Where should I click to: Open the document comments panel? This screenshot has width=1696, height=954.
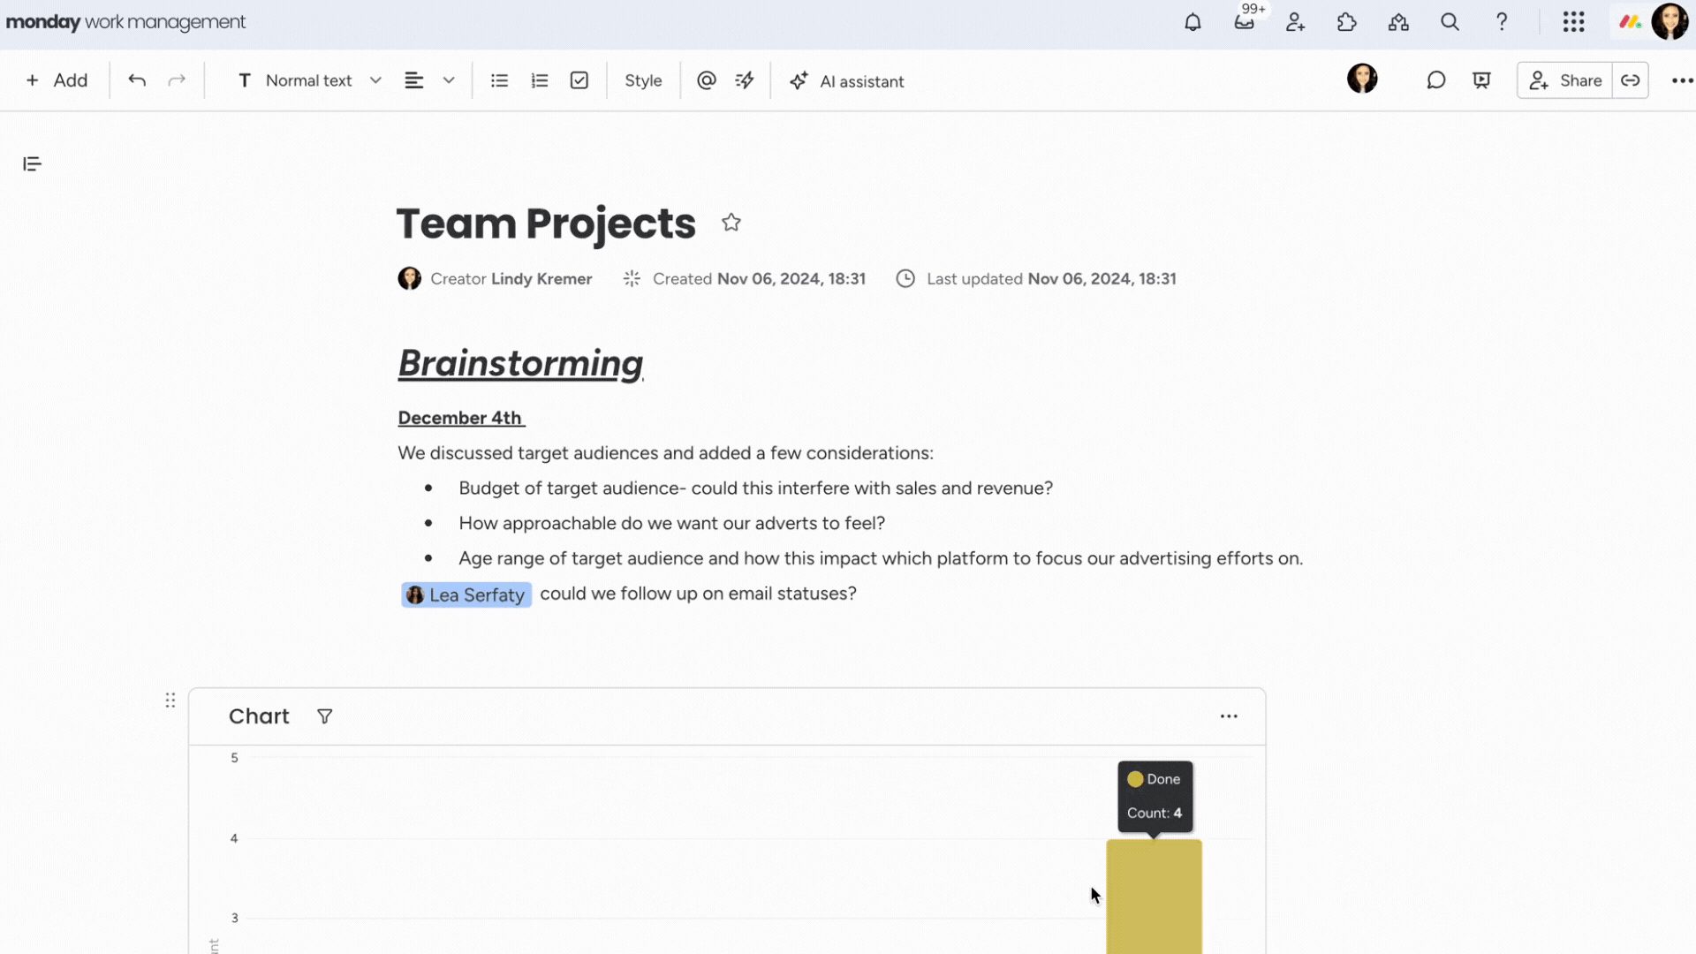(x=1435, y=80)
